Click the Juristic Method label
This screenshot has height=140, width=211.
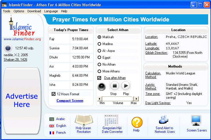151,86
